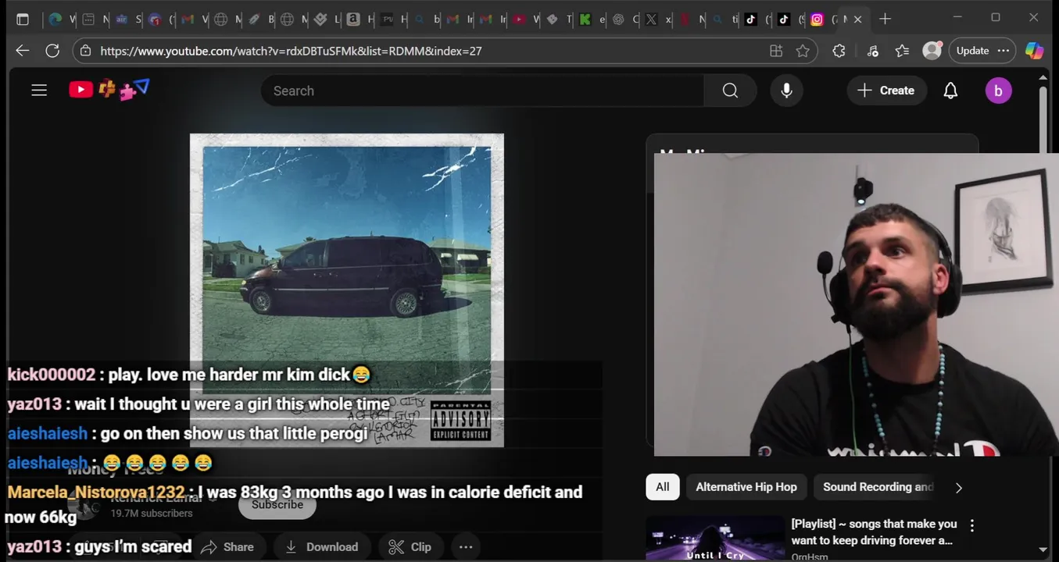Go back with the browser arrow
The width and height of the screenshot is (1059, 562).
pyautogui.click(x=22, y=51)
